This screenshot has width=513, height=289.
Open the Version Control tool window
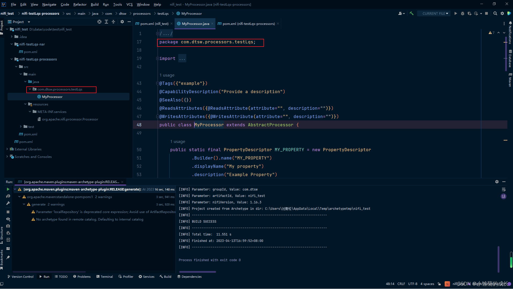[20, 276]
